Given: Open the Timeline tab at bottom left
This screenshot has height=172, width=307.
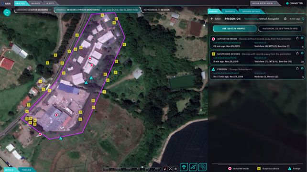Looking at the screenshot, I should coord(26,170).
